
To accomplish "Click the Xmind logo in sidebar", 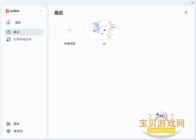I will pyautogui.click(x=12, y=11).
